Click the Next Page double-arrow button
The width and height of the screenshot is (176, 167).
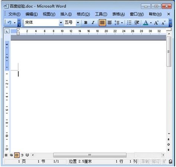(169, 150)
